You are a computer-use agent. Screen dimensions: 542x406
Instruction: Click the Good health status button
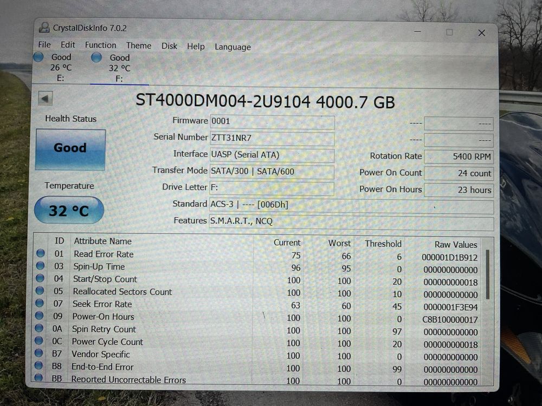pyautogui.click(x=70, y=149)
